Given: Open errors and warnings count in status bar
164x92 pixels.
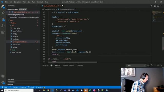Looking at the screenshot, I should click(x=31, y=87).
